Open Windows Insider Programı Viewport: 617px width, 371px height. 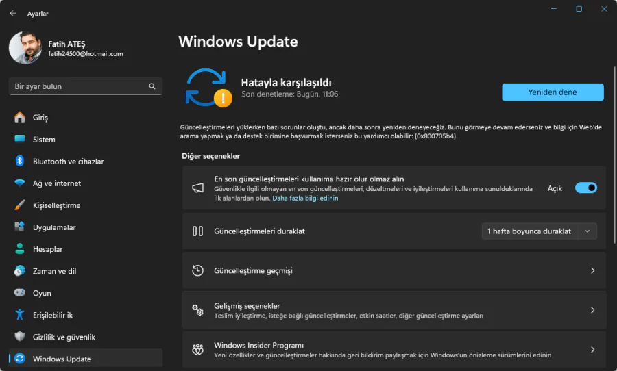[394, 349]
